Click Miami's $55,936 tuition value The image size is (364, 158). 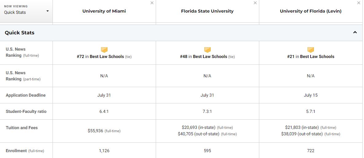click(96, 131)
